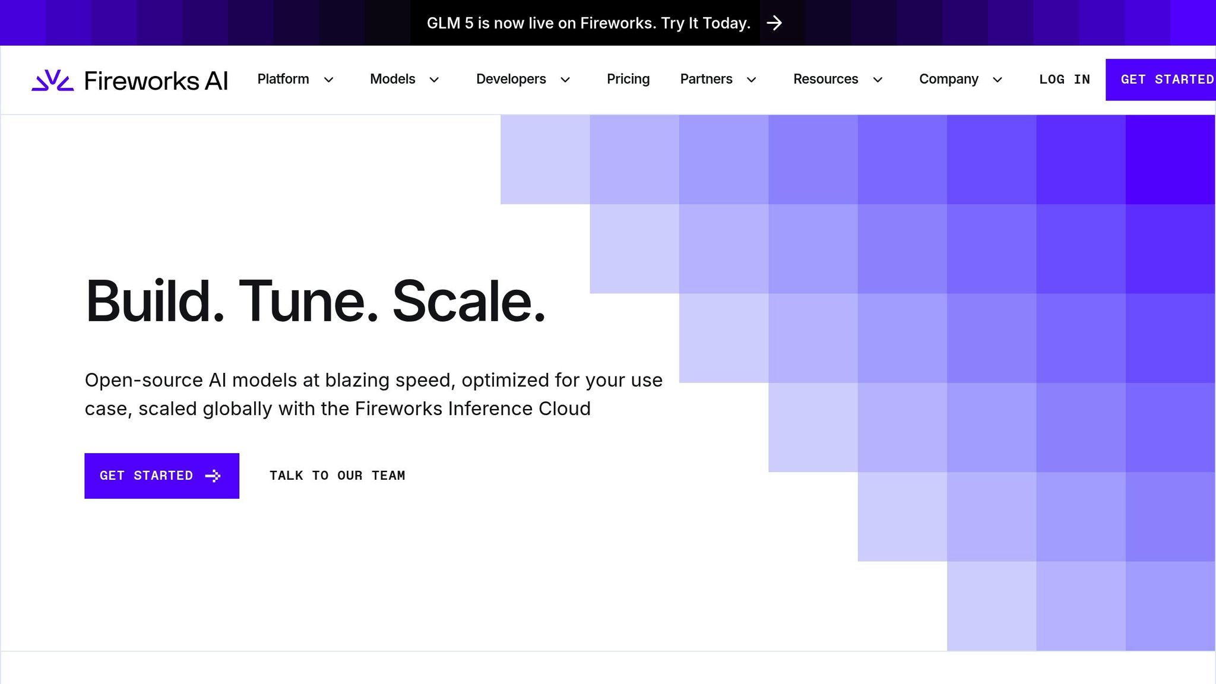The image size is (1216, 684).
Task: Click TALK TO OUR TEAM link
Action: [x=337, y=476]
